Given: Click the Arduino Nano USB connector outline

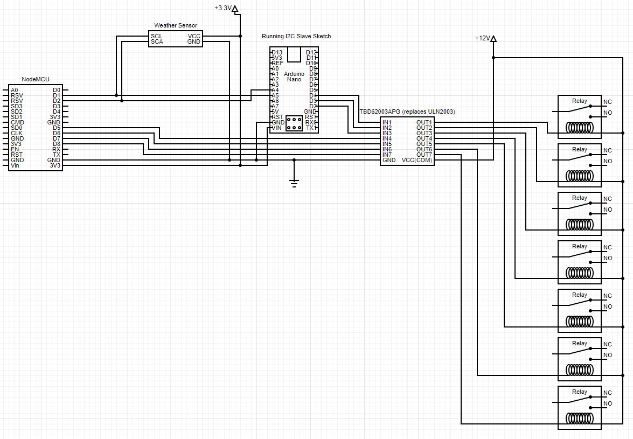Looking at the screenshot, I should tap(294, 54).
